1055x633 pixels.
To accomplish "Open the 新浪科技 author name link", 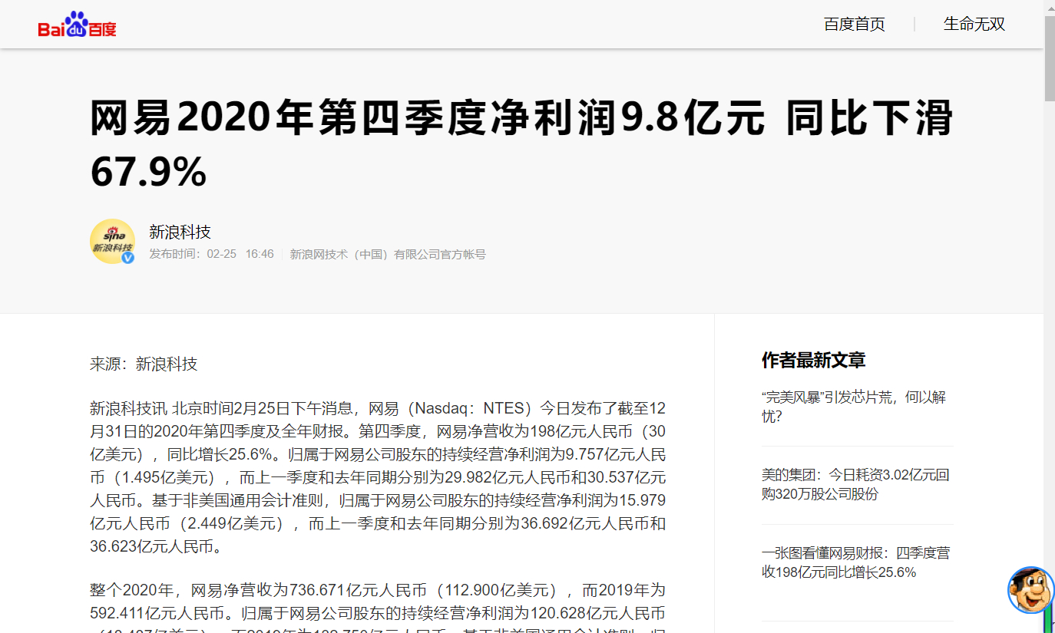I will tap(180, 232).
